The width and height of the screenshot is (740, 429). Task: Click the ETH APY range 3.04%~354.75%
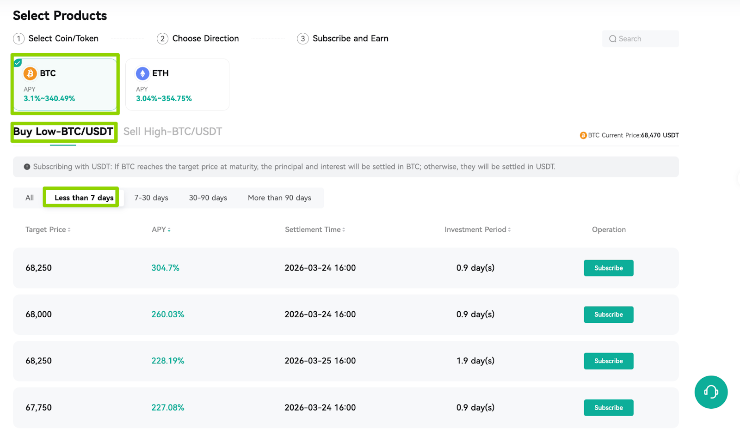tap(164, 98)
